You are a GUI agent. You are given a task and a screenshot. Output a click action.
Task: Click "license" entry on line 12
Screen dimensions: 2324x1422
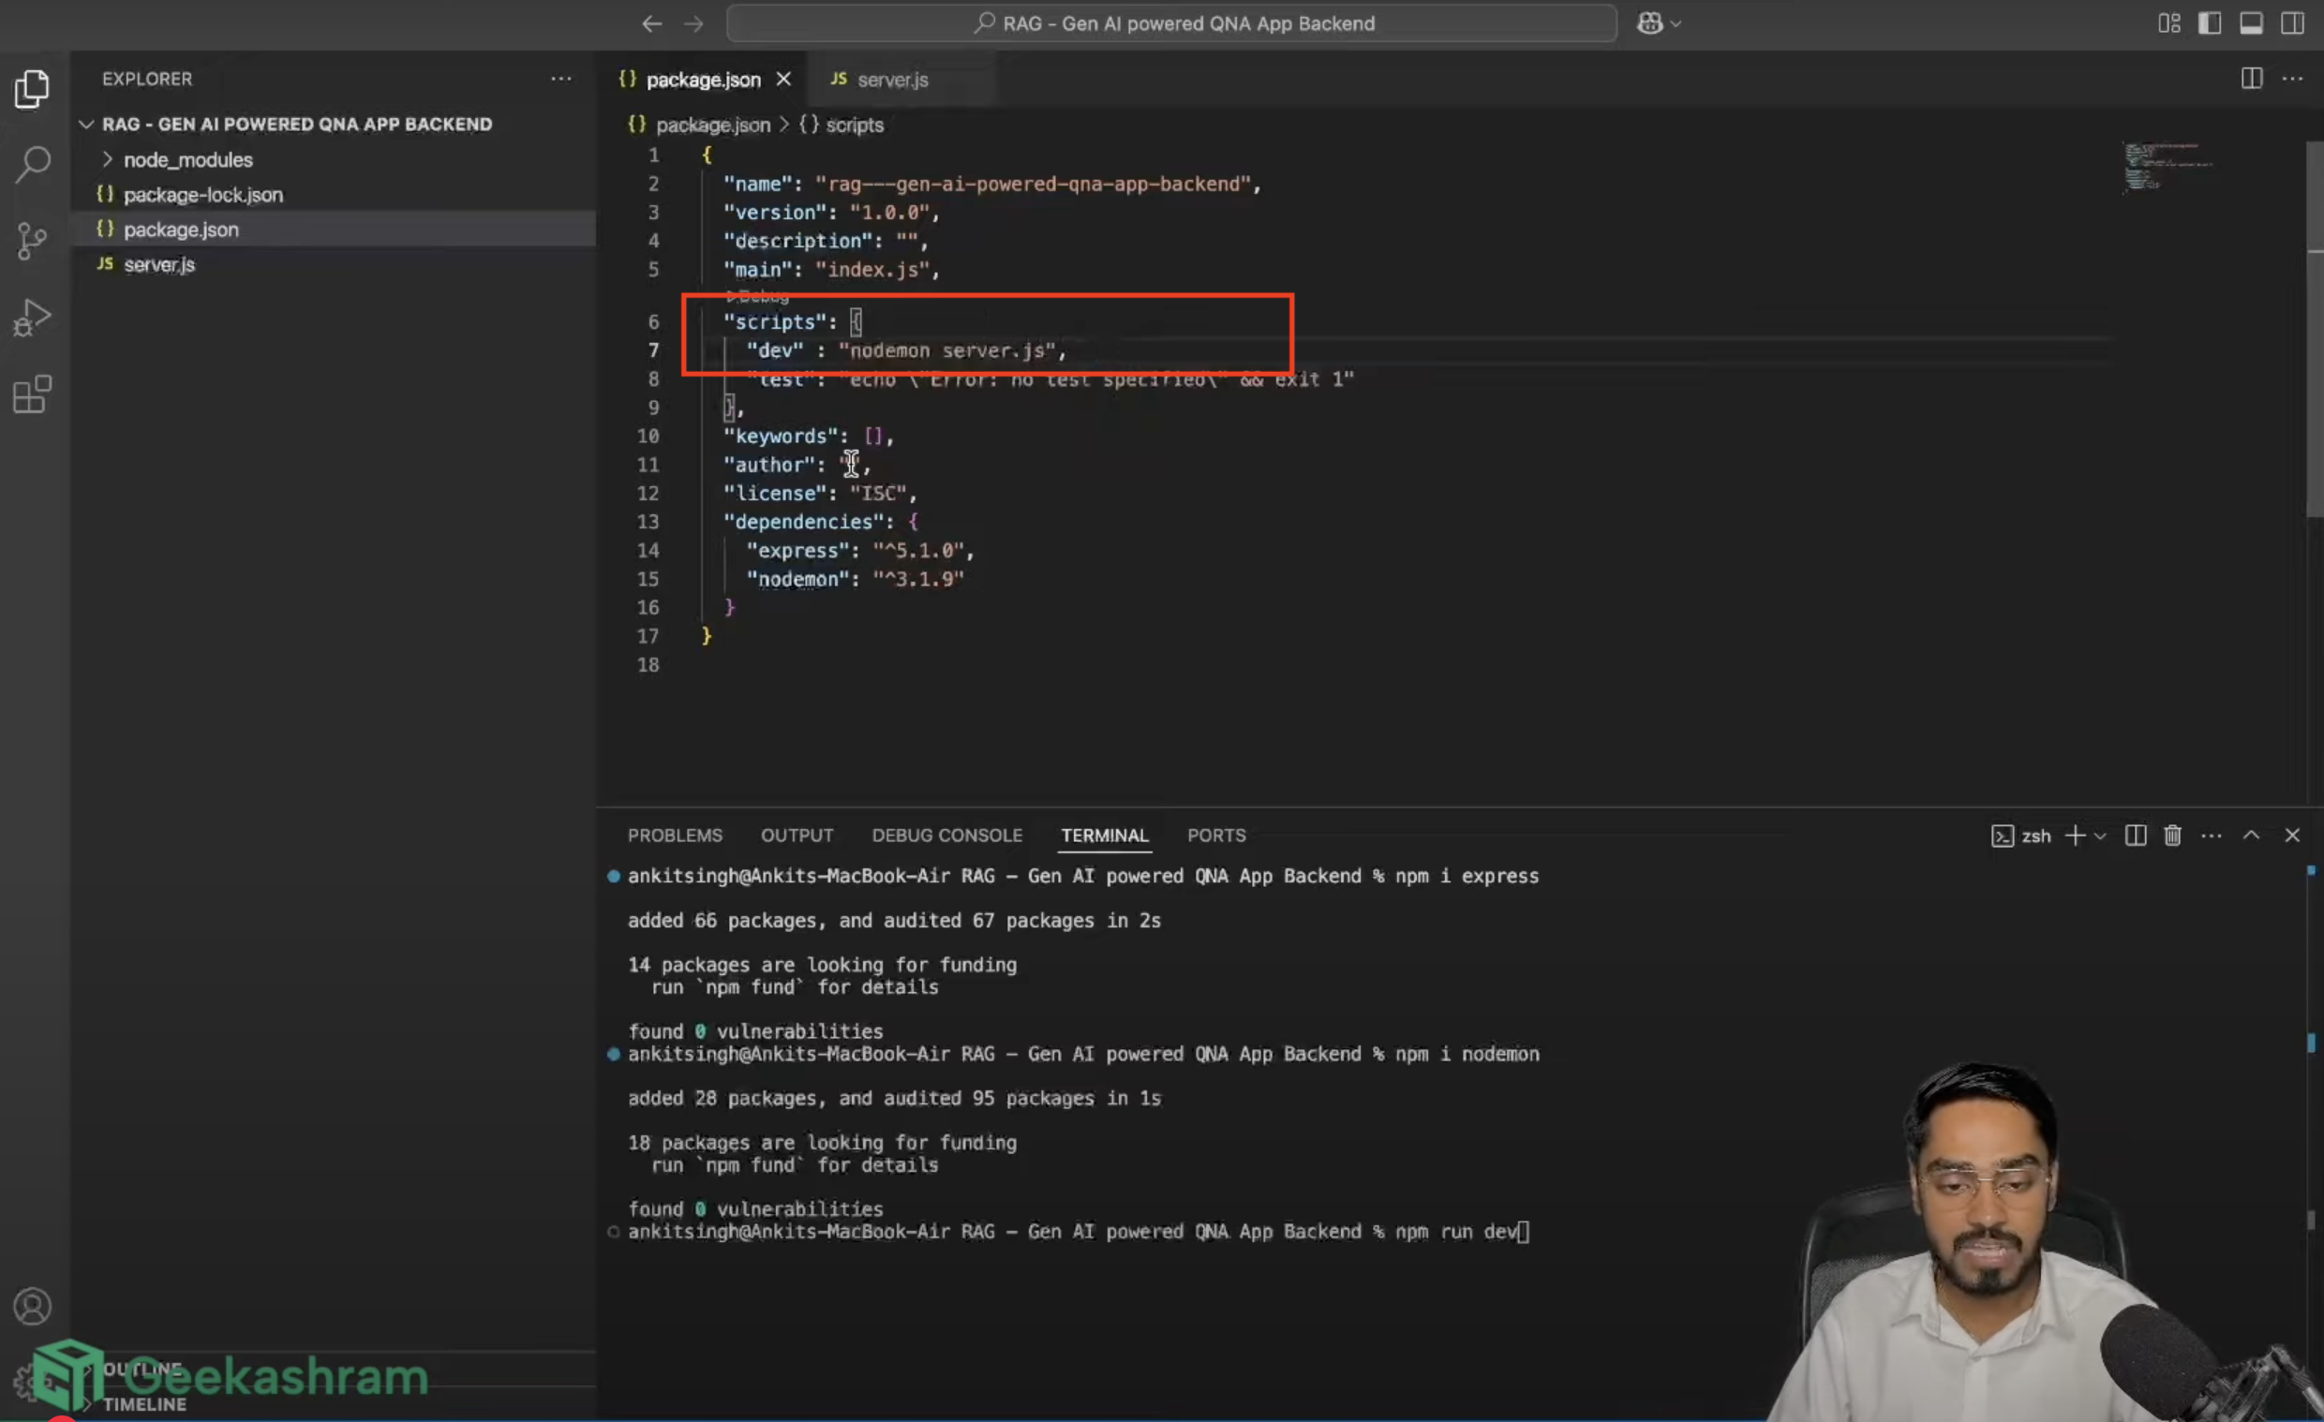(819, 493)
